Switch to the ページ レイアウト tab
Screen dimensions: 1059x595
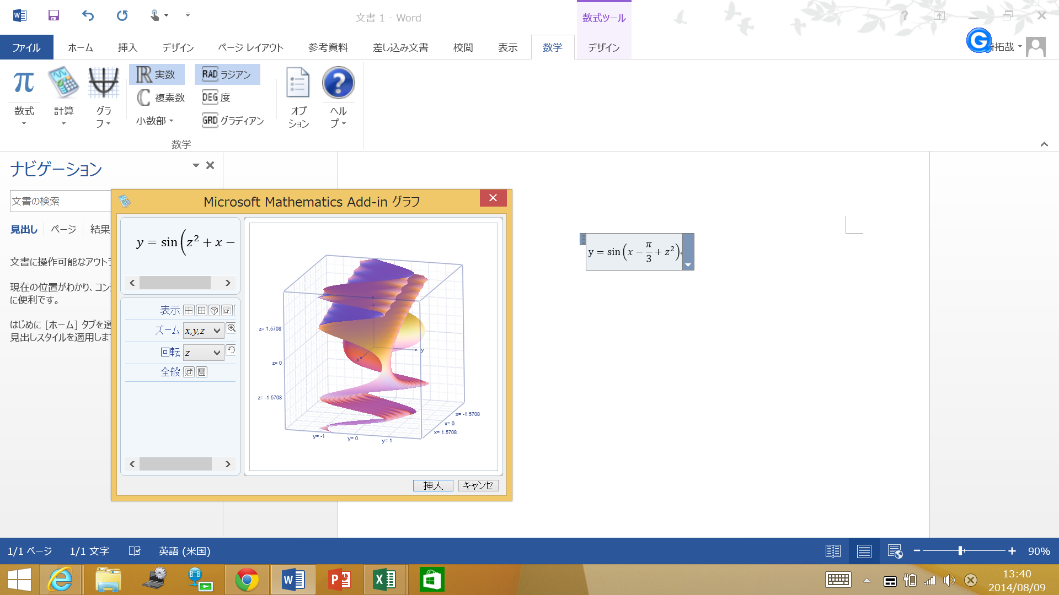[x=250, y=47]
